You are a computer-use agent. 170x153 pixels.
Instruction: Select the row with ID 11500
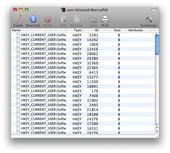coord(83,82)
